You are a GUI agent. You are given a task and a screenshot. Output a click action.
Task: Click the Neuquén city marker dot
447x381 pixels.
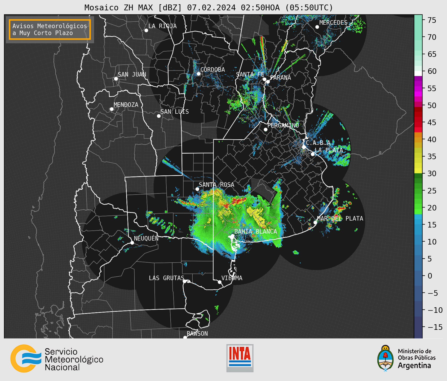132,243
